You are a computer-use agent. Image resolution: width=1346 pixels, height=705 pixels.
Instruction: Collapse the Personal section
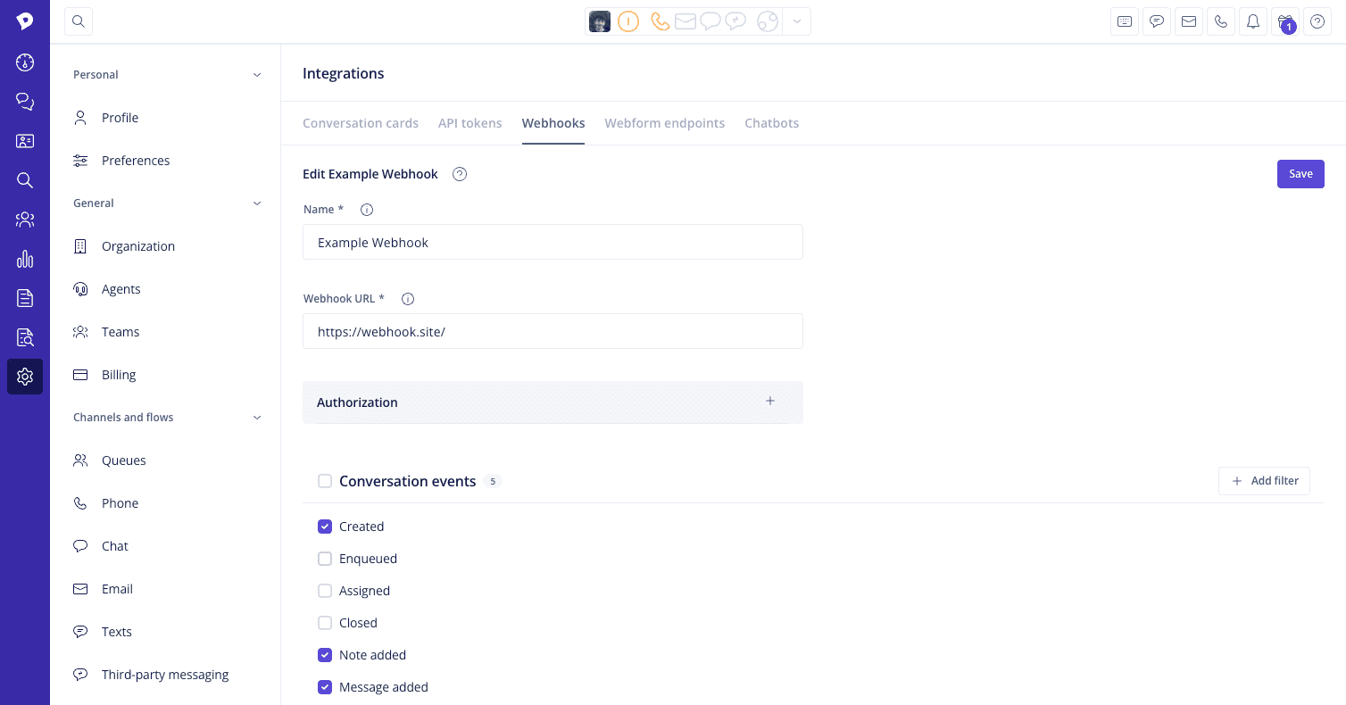click(x=257, y=75)
